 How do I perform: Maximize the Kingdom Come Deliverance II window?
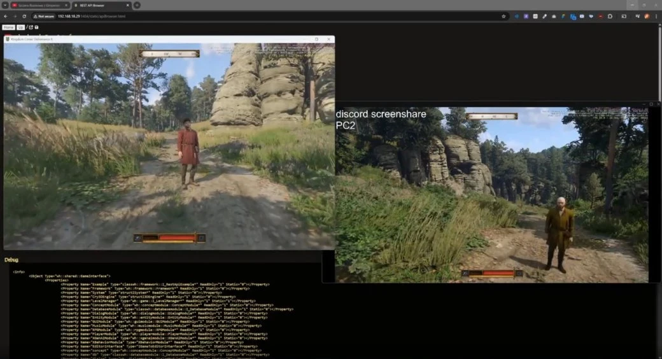(316, 39)
